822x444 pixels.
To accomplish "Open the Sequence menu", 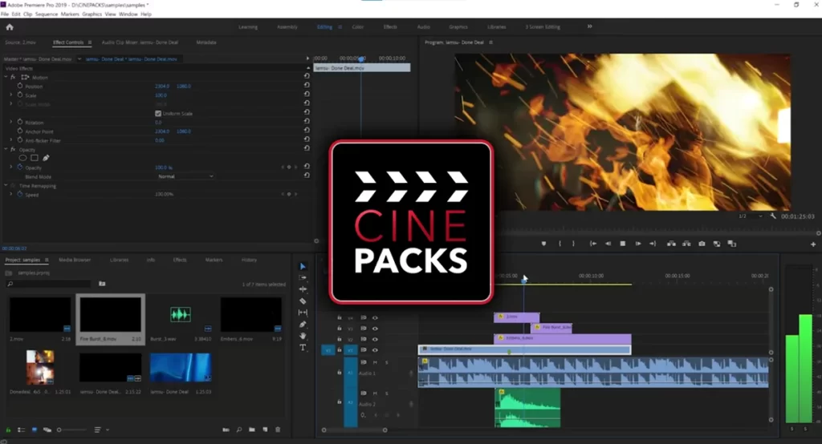I will [x=46, y=14].
